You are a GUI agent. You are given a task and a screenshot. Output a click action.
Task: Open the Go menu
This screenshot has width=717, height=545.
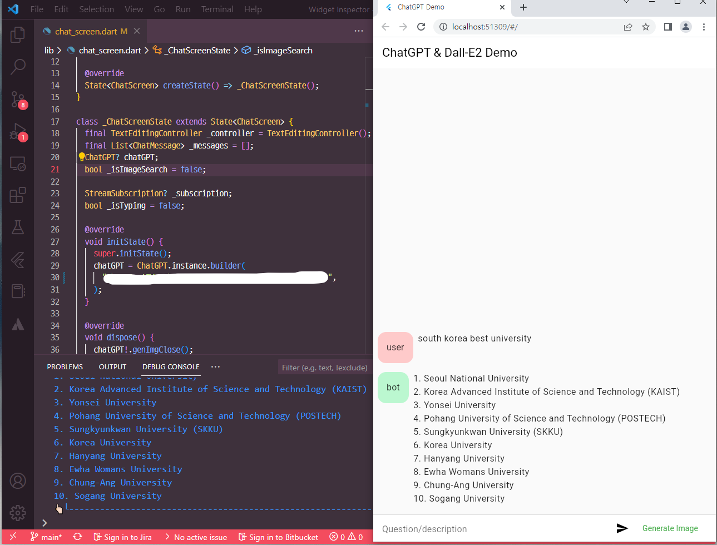(159, 9)
